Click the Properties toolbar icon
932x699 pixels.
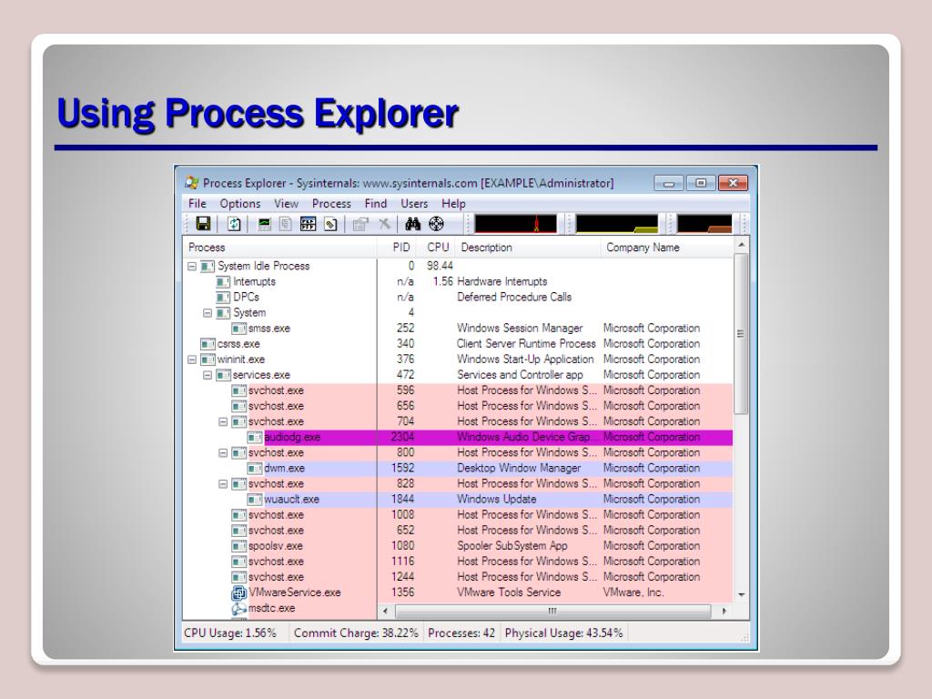coord(360,224)
